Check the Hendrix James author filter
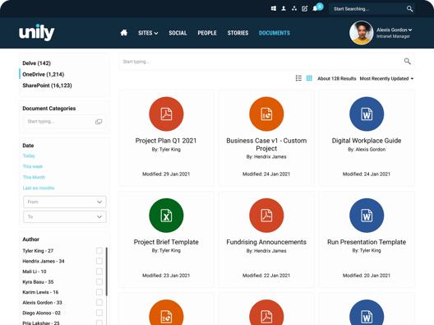This screenshot has height=325, width=434. tap(99, 261)
